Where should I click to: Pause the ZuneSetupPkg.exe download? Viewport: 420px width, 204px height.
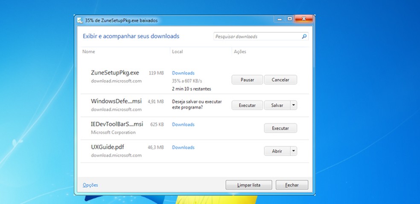tap(247, 80)
